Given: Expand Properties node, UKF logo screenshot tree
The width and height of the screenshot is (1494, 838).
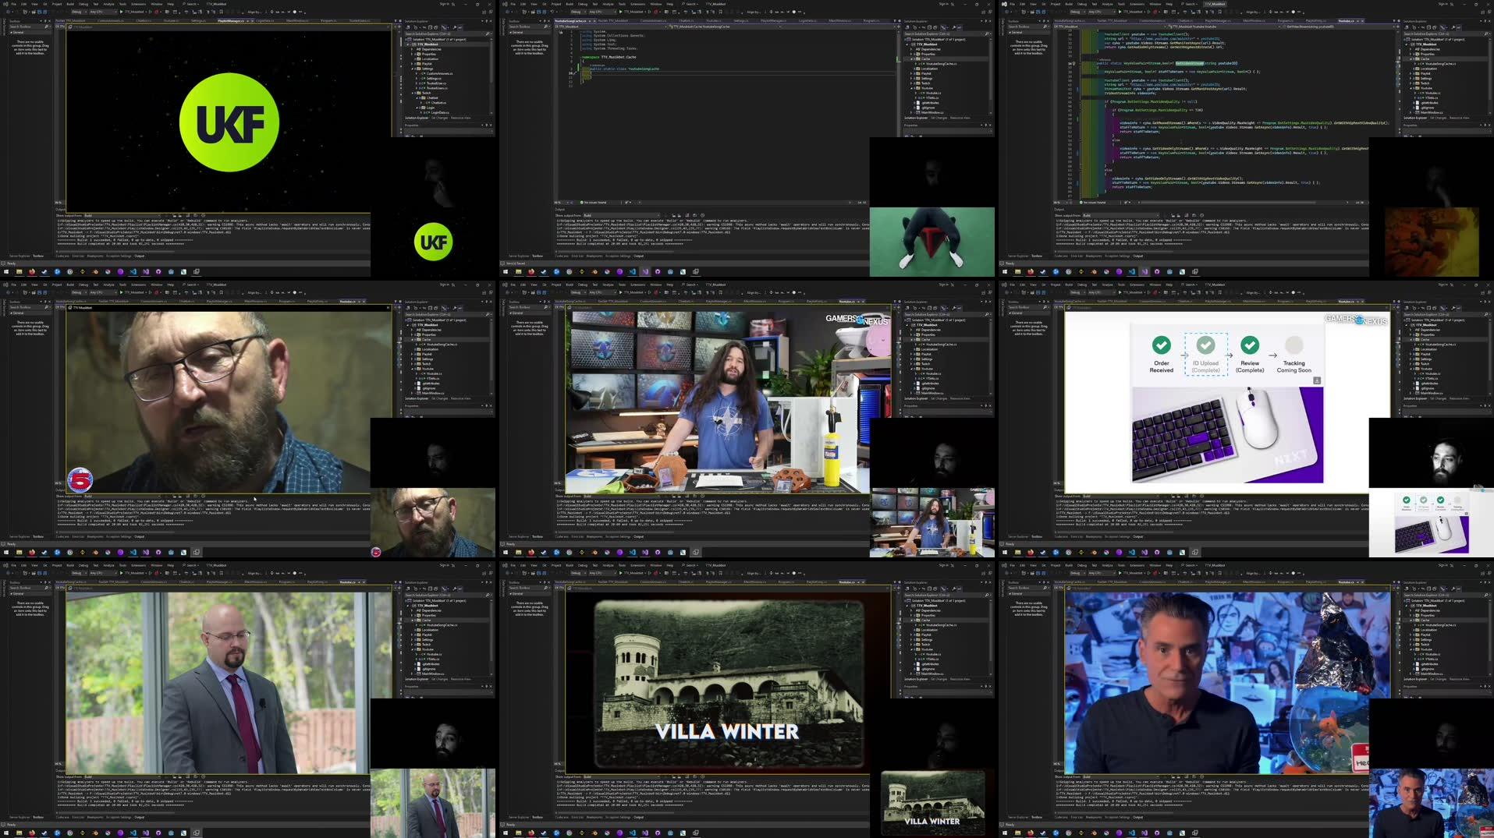Looking at the screenshot, I should pos(412,55).
